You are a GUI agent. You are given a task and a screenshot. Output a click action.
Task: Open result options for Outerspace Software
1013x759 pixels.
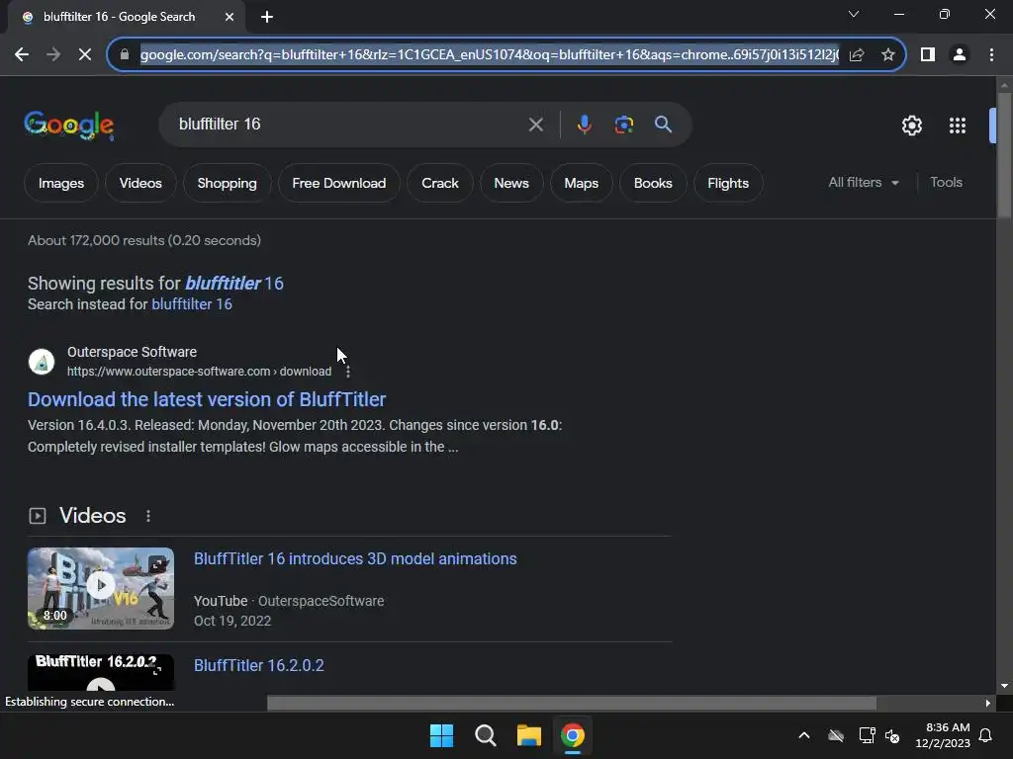tap(347, 372)
